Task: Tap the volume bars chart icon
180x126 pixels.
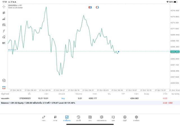Action: tap(4, 19)
